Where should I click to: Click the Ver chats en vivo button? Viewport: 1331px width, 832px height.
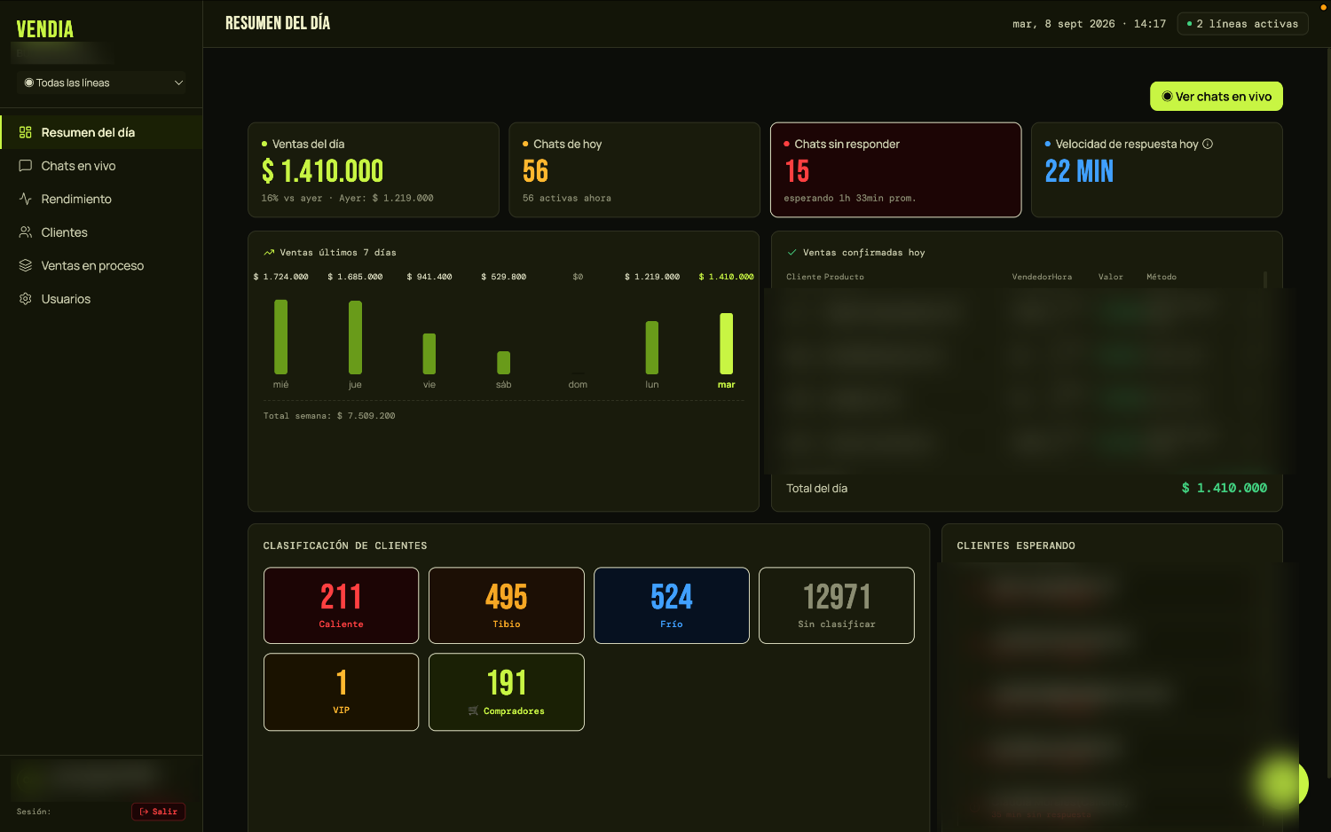point(1216,96)
